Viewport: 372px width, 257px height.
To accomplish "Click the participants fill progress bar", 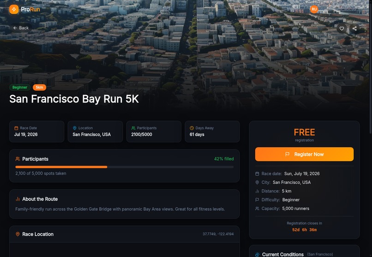I will click(124, 167).
